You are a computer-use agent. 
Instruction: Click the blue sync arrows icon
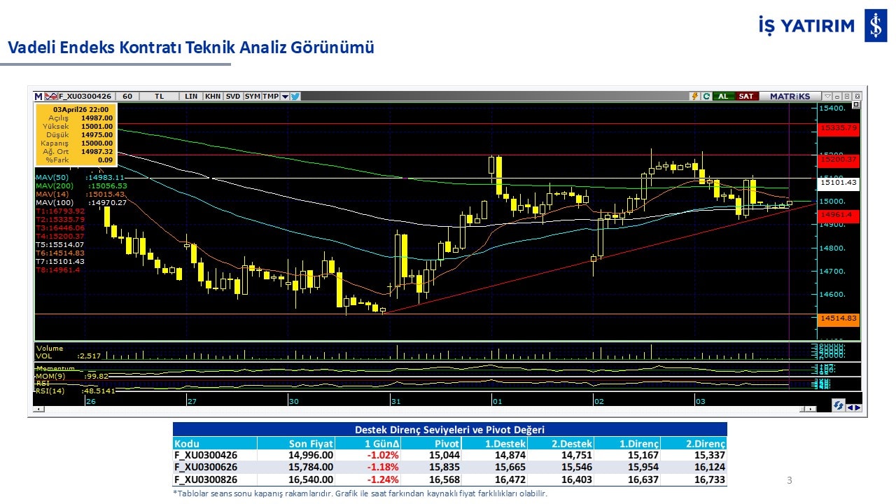coord(838,406)
